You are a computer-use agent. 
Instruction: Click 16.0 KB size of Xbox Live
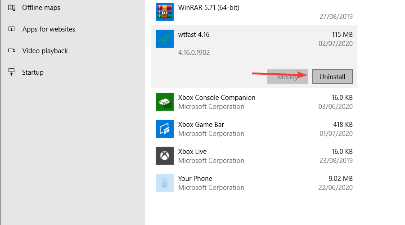click(x=342, y=152)
